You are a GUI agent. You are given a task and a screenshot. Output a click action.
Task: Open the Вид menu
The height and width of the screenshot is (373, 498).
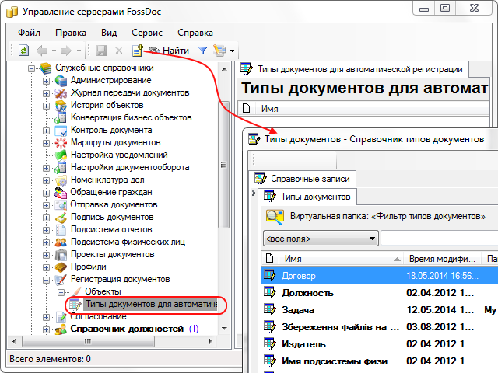pos(109,33)
